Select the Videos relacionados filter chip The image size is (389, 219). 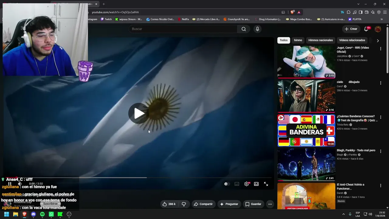[352, 40]
